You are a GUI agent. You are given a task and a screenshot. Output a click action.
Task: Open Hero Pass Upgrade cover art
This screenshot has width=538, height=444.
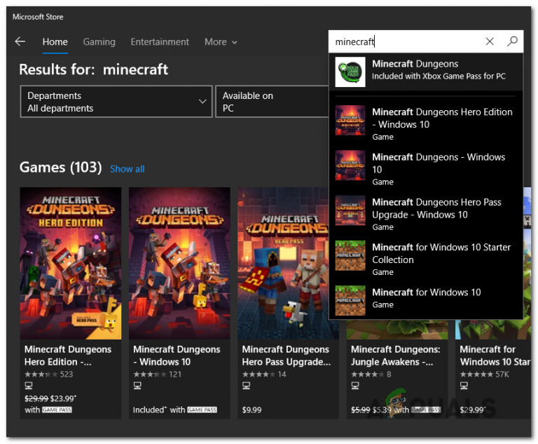pos(284,263)
